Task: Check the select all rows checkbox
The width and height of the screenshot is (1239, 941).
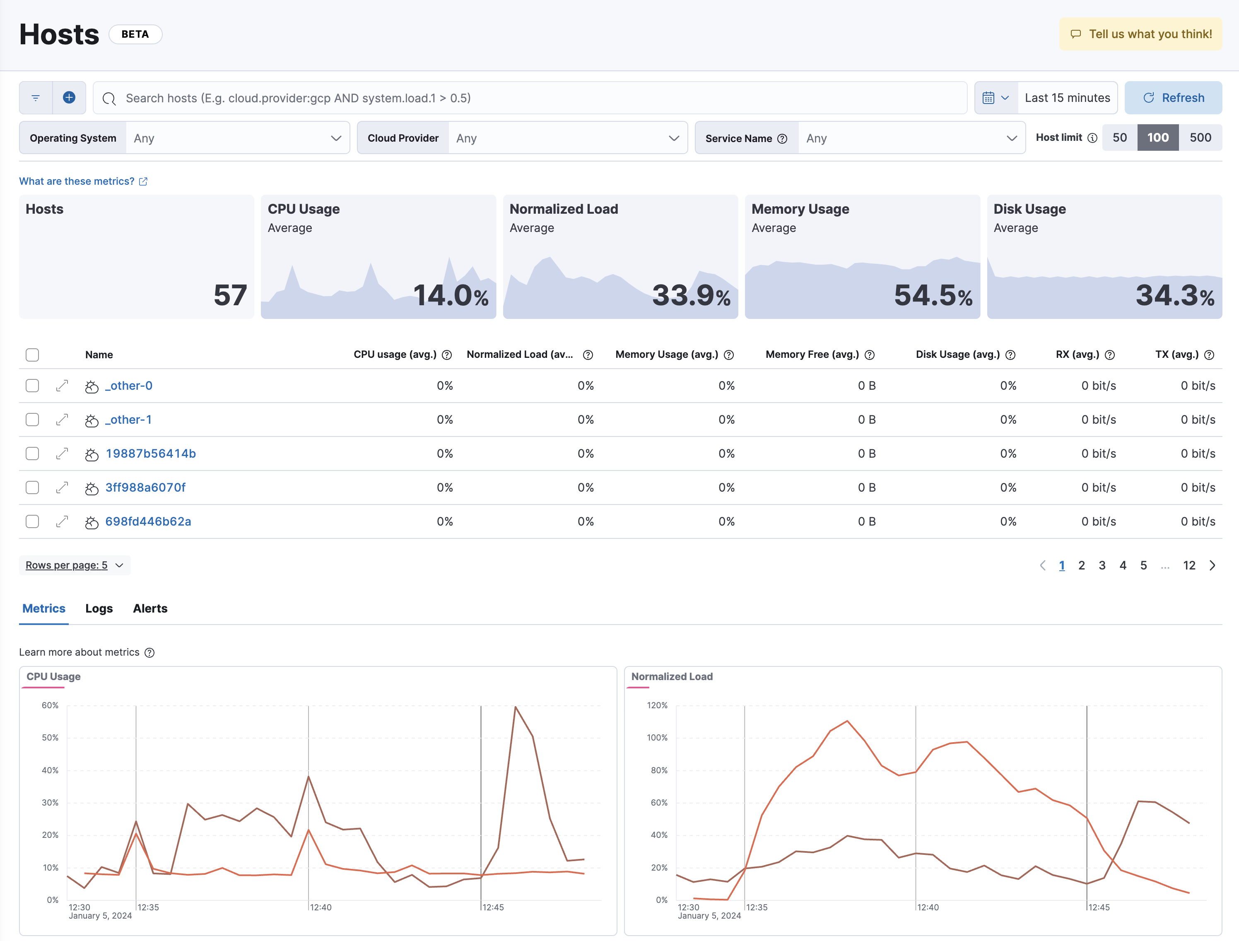Action: click(x=32, y=355)
